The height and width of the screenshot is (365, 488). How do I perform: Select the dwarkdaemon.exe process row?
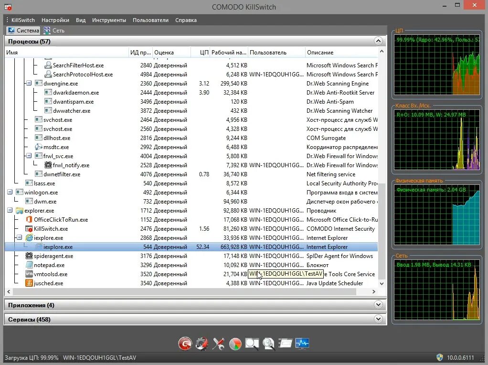191,93
